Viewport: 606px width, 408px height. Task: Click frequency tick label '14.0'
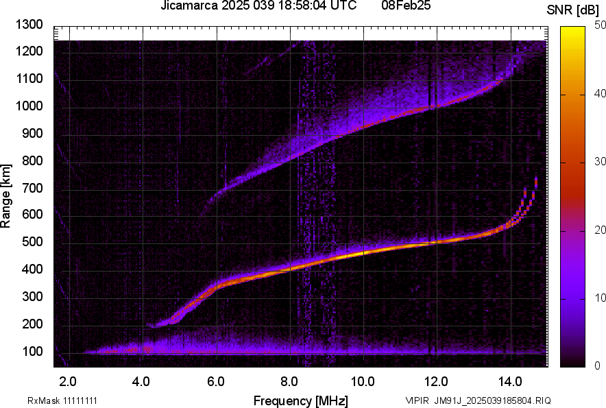510,382
